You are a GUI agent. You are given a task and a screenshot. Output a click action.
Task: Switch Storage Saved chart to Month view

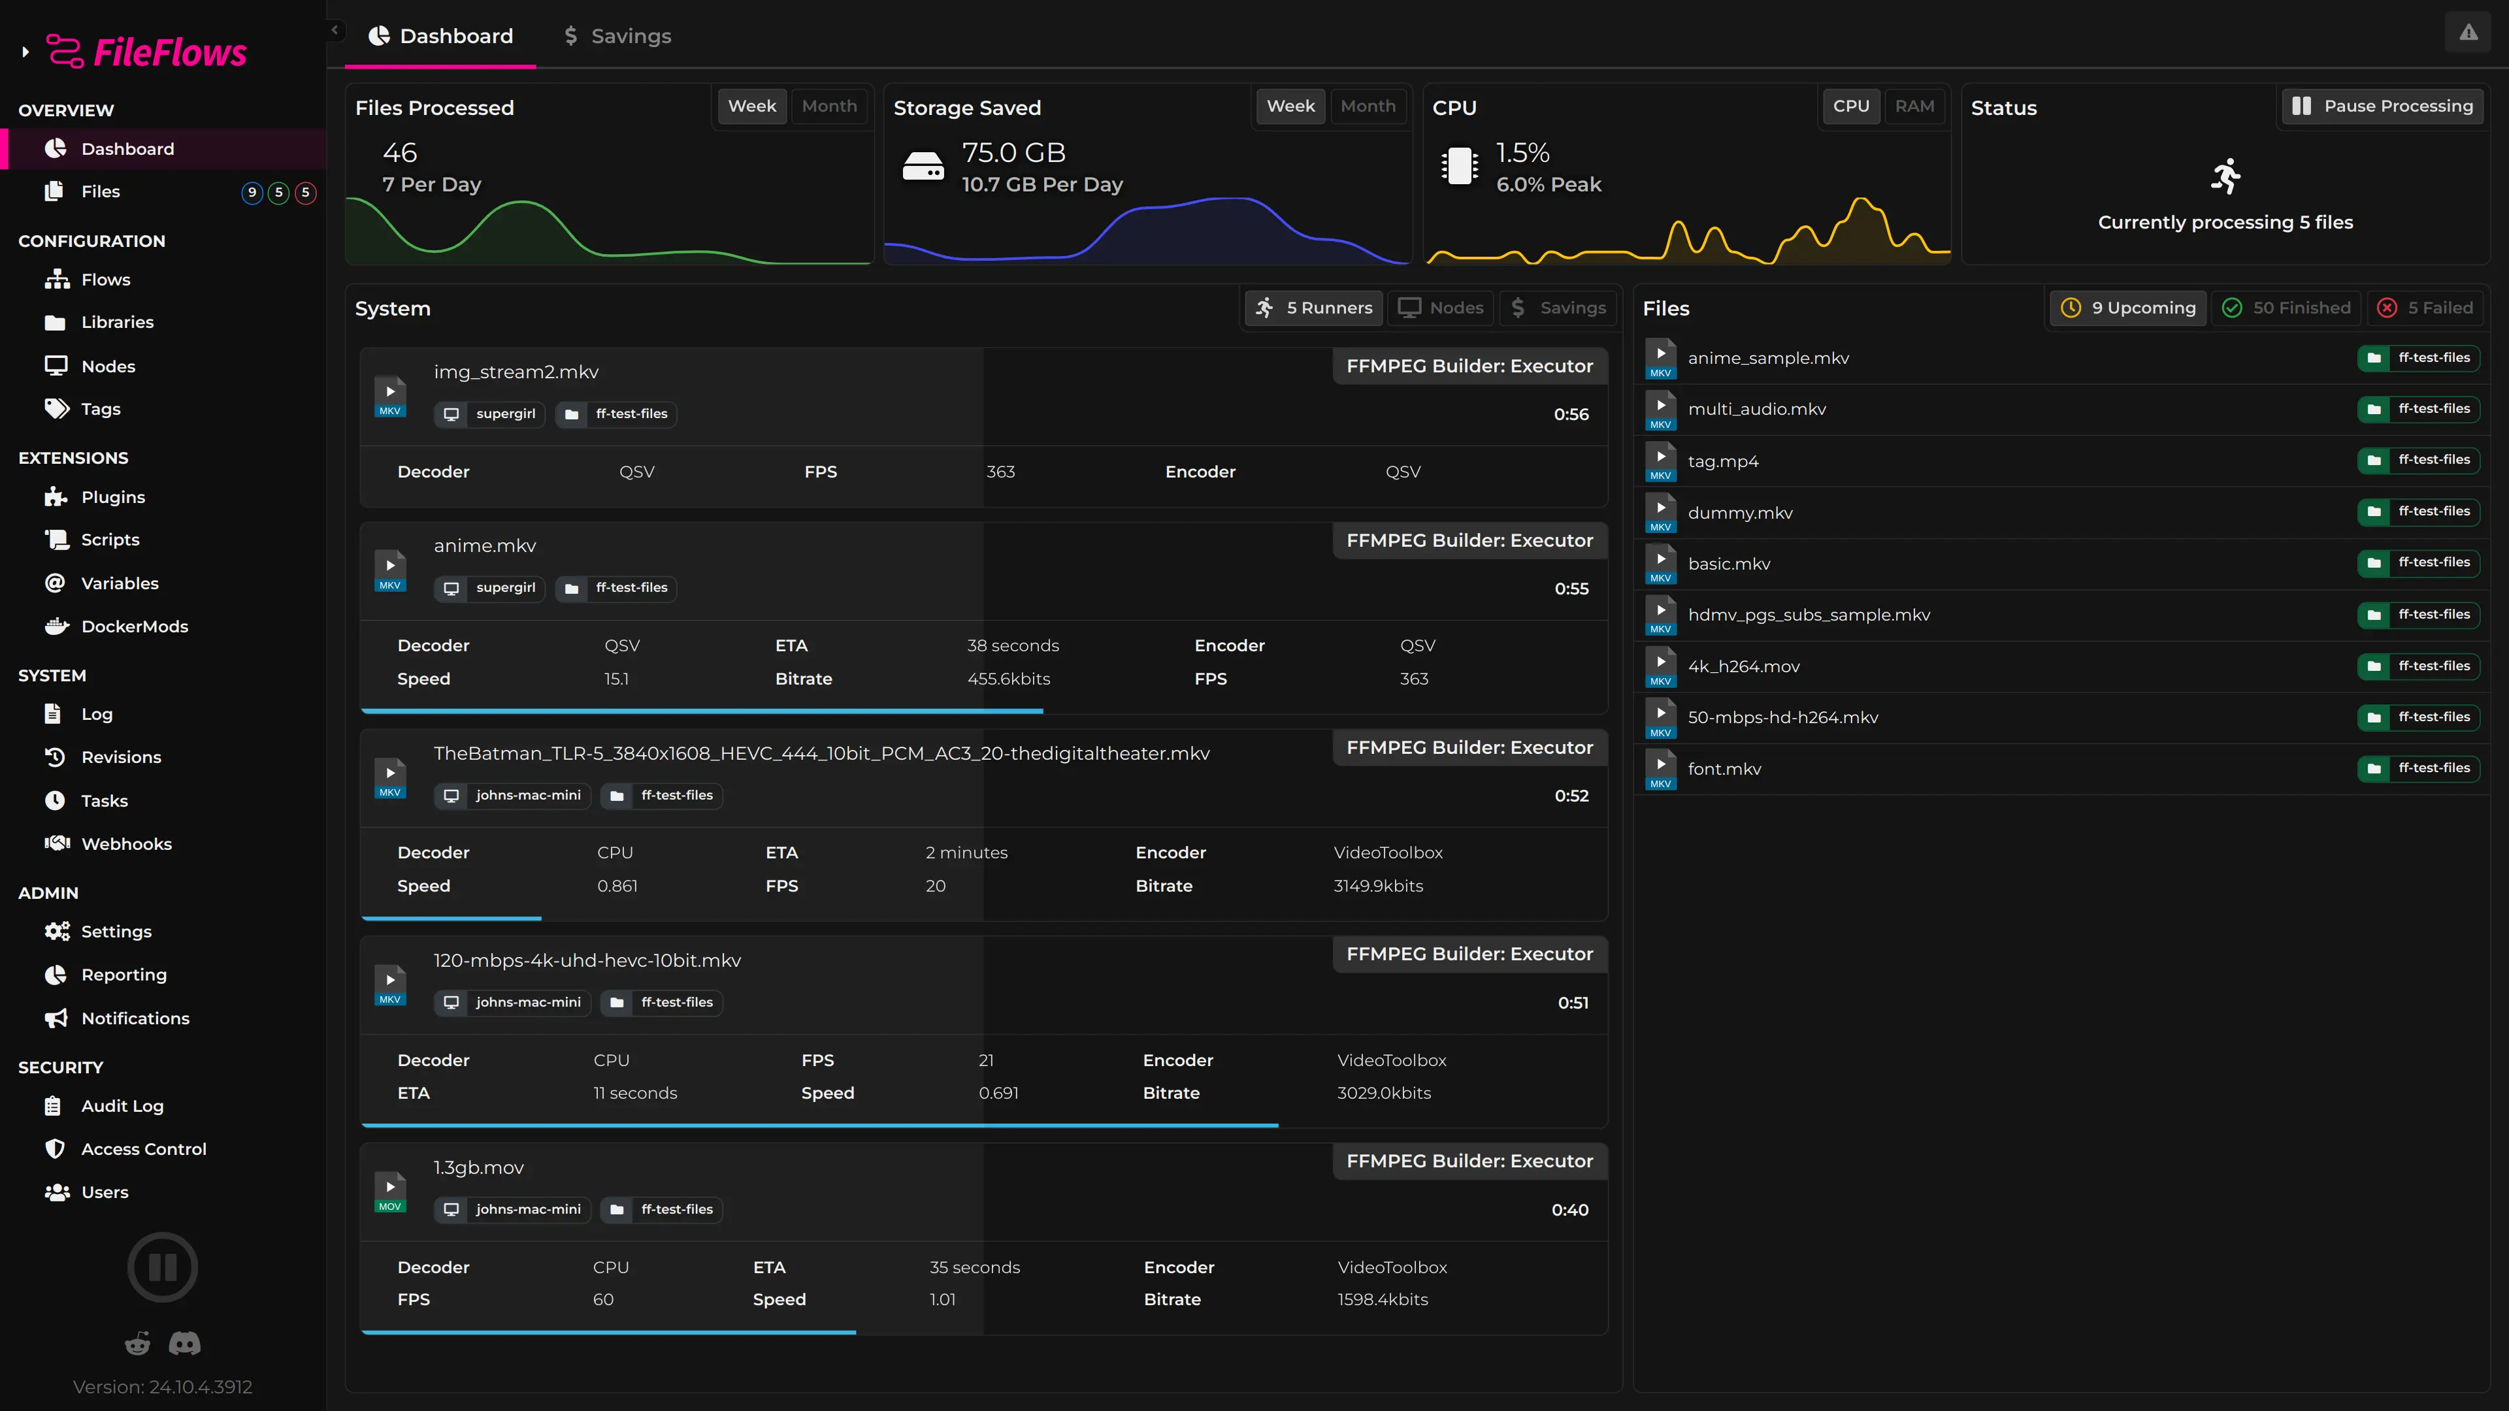[1368, 106]
